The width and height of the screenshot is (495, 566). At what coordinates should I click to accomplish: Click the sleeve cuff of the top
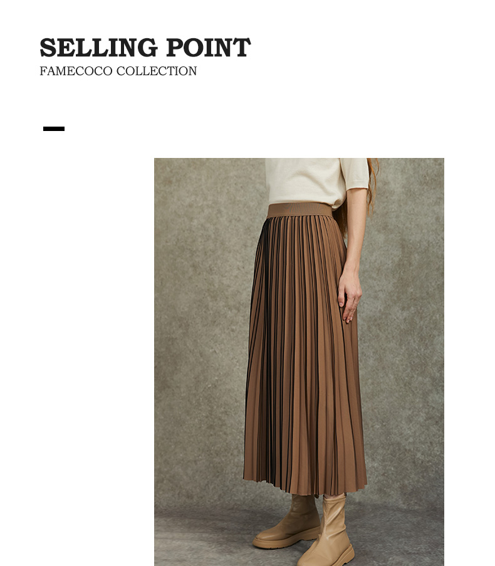pos(358,186)
